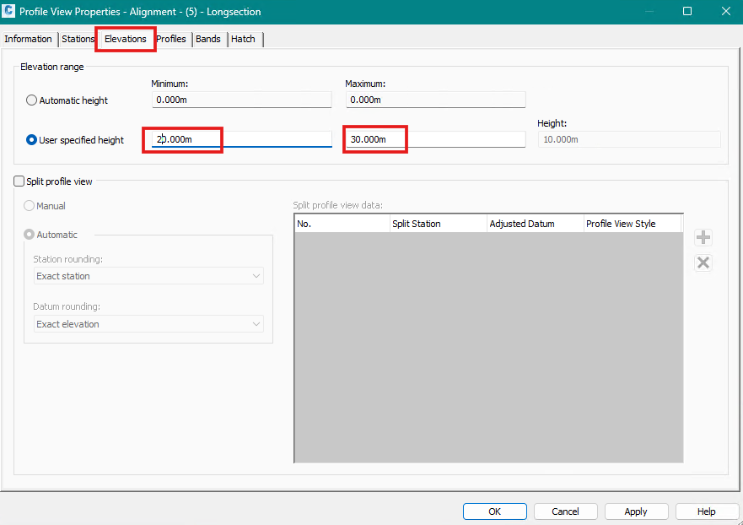
Task: Switch to the Stations tab
Action: (x=78, y=39)
